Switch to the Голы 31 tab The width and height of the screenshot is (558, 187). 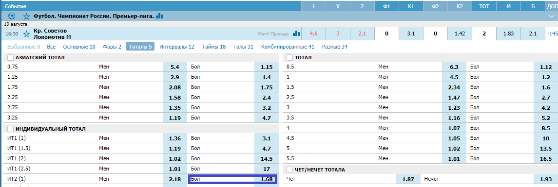[243, 47]
